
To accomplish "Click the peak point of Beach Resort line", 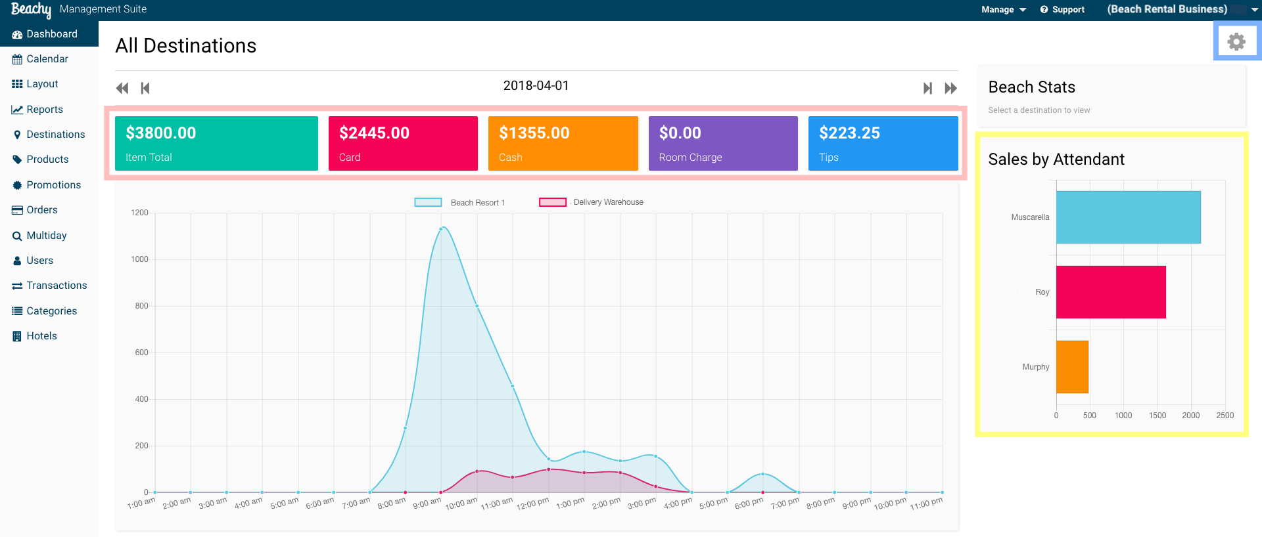I will (x=441, y=229).
